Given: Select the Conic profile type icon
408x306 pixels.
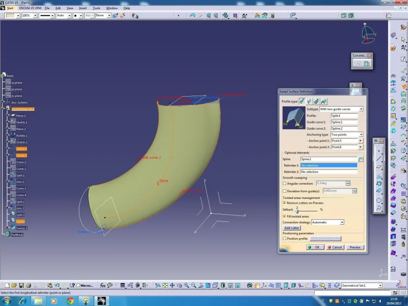Looking at the screenshot, I should (323, 101).
